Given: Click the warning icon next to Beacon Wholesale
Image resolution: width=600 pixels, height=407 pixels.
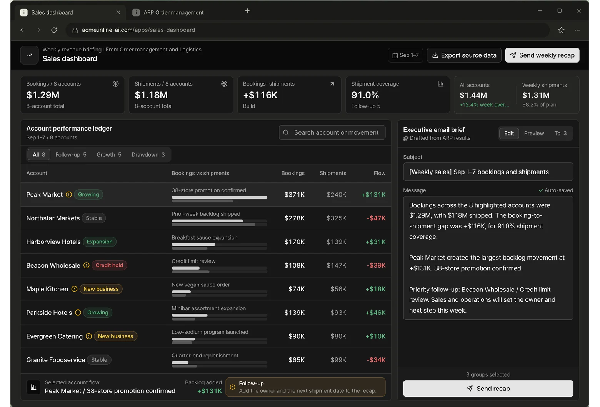Looking at the screenshot, I should (x=87, y=265).
